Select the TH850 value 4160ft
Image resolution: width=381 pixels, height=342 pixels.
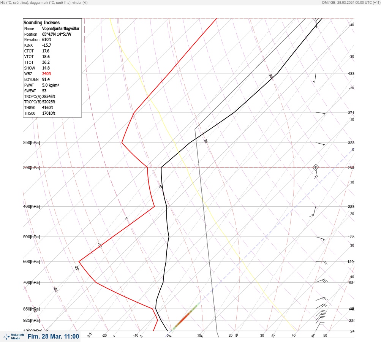click(x=47, y=108)
